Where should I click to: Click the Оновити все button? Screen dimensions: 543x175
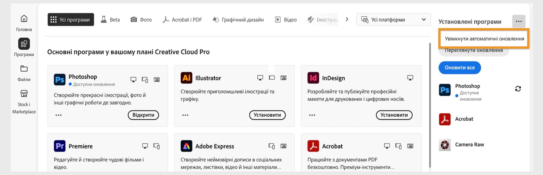pos(460,68)
